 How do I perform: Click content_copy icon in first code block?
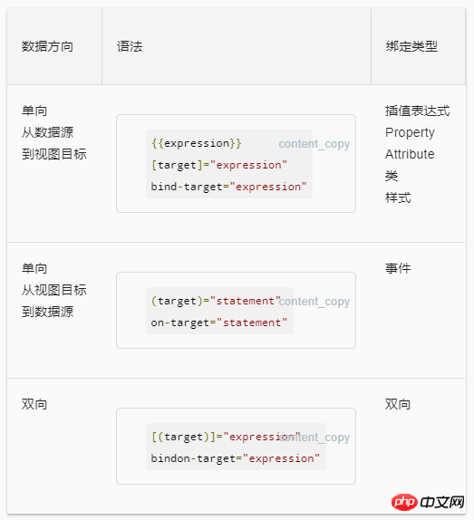(x=314, y=144)
